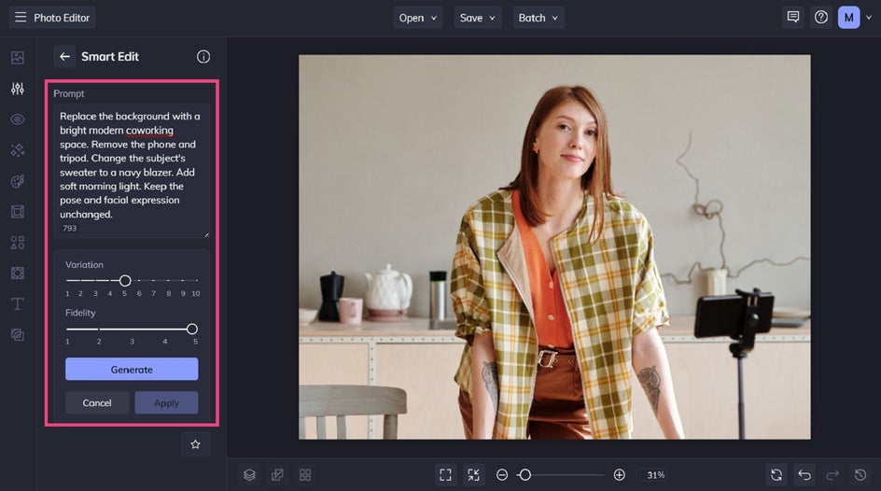Click inside the Prompt text area

point(132,171)
